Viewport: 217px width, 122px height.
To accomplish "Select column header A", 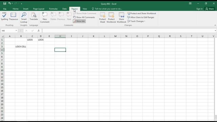I will tap(10, 36).
